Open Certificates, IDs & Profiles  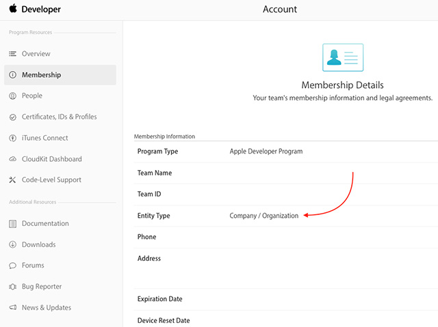pos(60,117)
